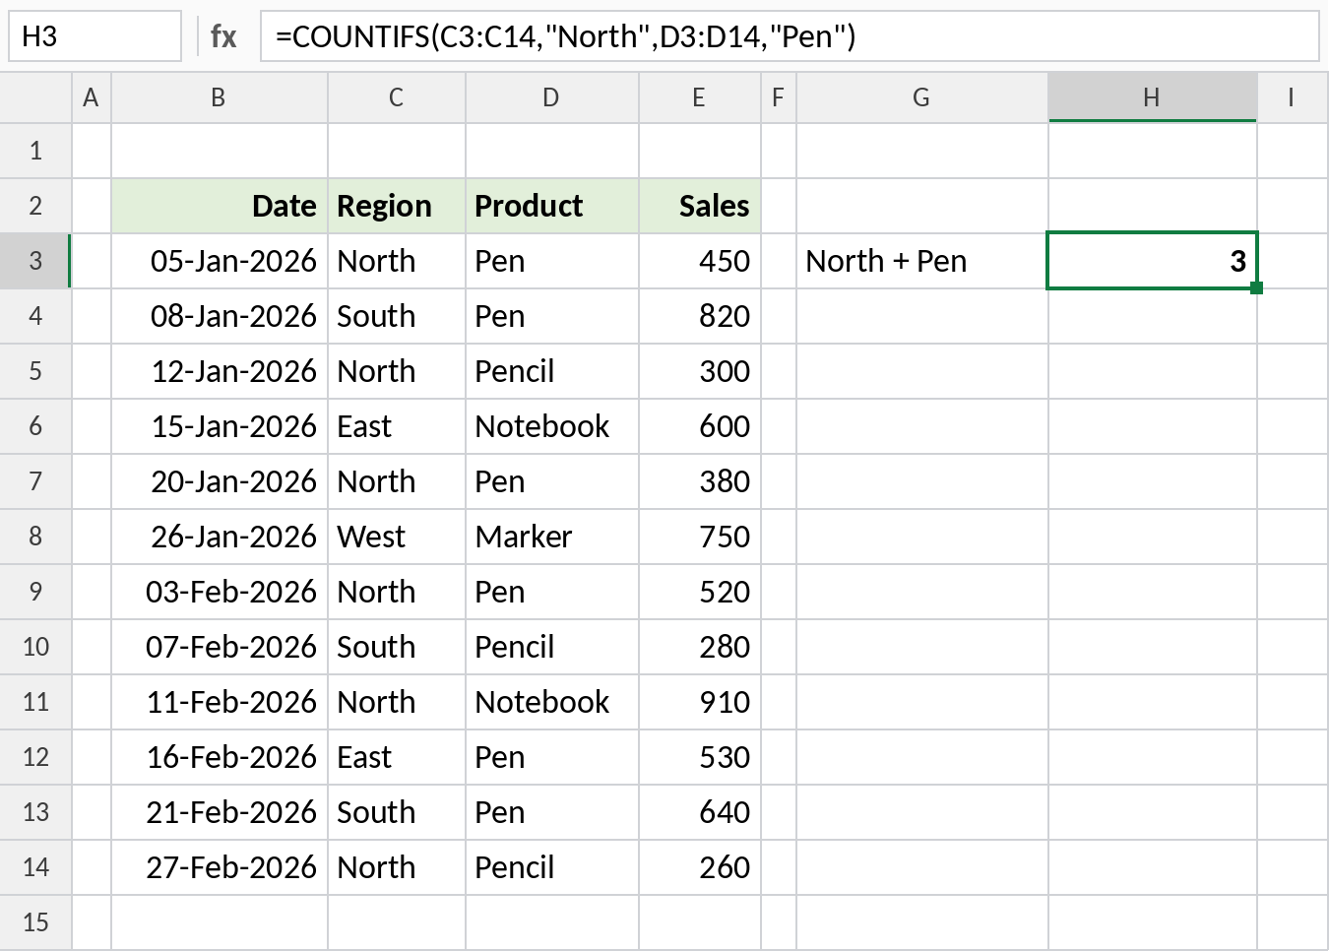Click date cell 03-Feb-2026
The height and width of the screenshot is (951, 1329).
click(220, 592)
